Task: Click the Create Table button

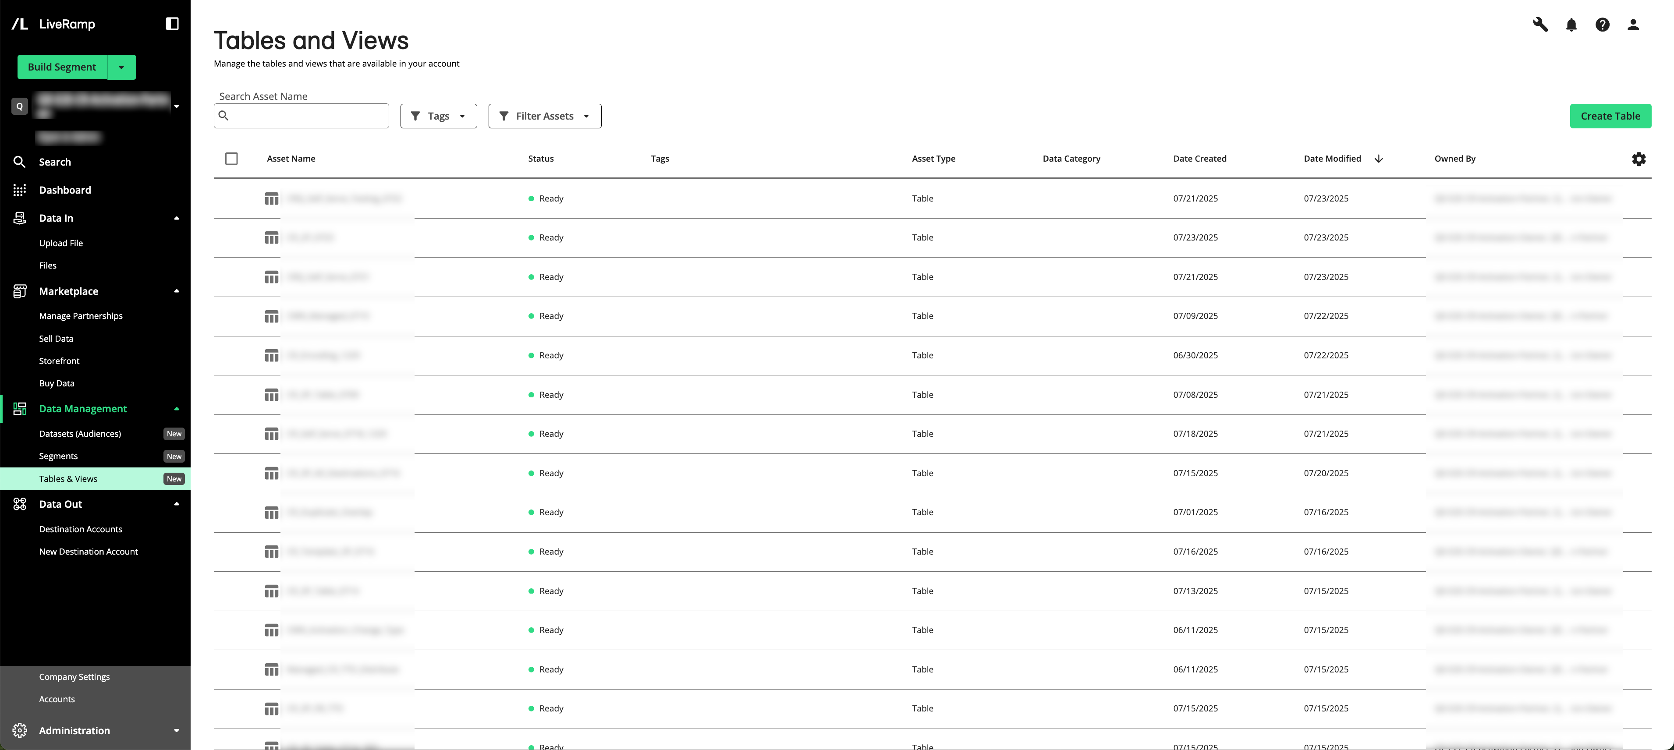Action: click(1610, 116)
